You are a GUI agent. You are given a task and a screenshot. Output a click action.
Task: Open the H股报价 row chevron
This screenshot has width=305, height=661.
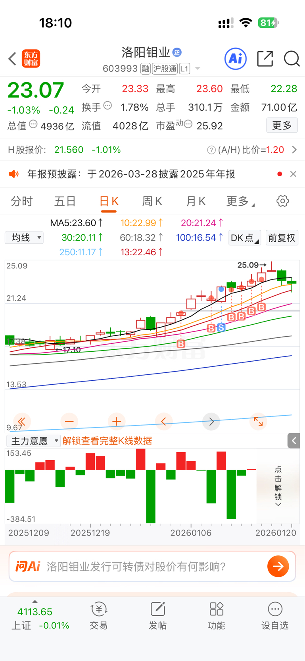point(294,150)
